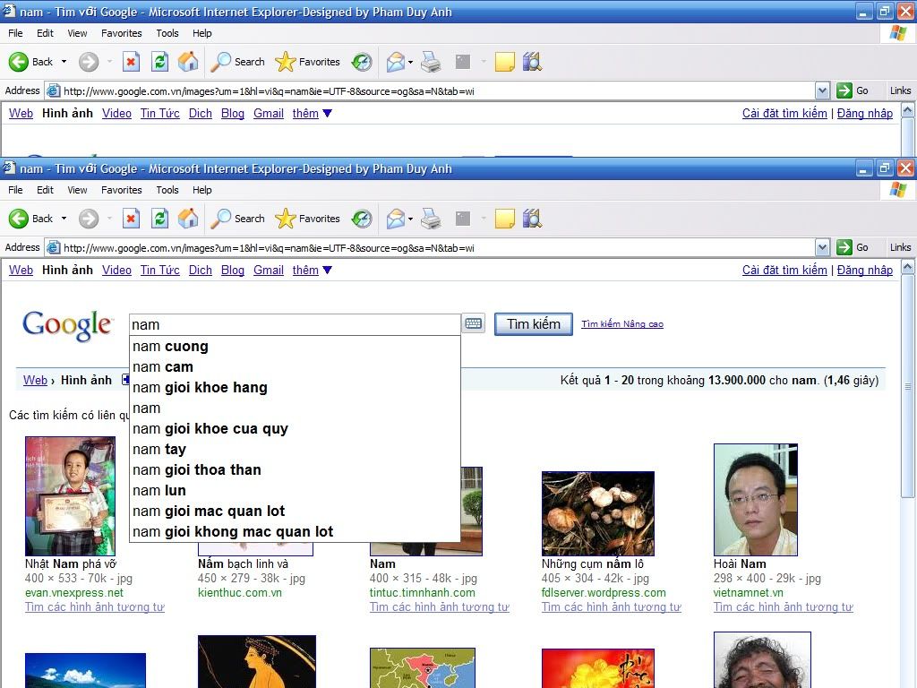Open the Tools menu in the front window
Image resolution: width=917 pixels, height=688 pixels.
point(167,190)
